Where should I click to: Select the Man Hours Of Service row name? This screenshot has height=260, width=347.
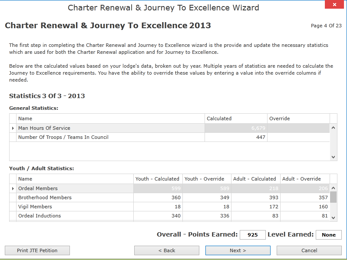coord(110,128)
